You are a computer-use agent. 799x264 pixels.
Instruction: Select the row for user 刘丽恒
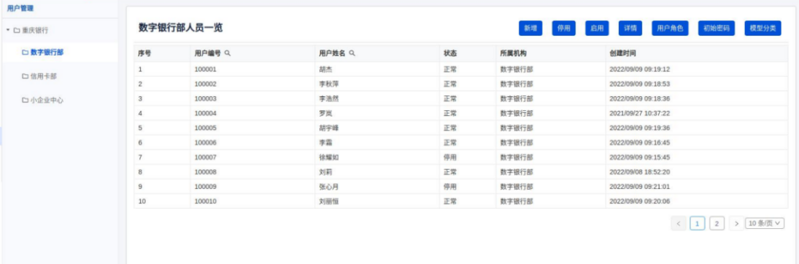[460, 201]
